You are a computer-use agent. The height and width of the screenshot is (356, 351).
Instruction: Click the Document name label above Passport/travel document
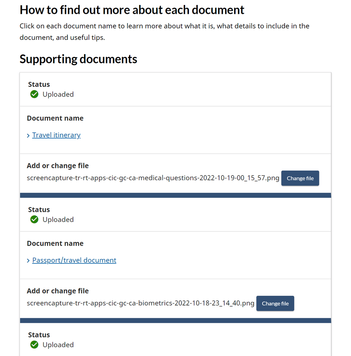pyautogui.click(x=55, y=244)
